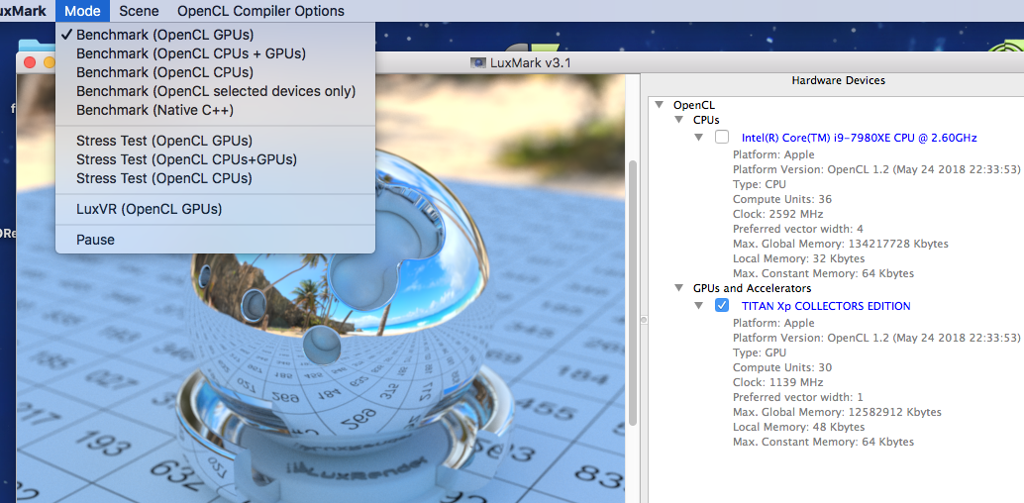Click 'Type: CPU' row

coord(759,184)
